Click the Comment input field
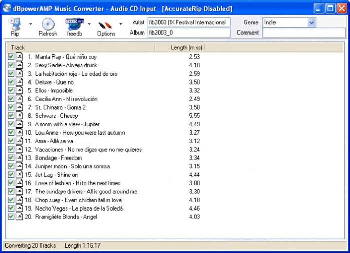The width and height of the screenshot is (350, 253). (x=304, y=33)
